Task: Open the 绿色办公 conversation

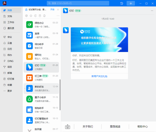Action: (41, 25)
